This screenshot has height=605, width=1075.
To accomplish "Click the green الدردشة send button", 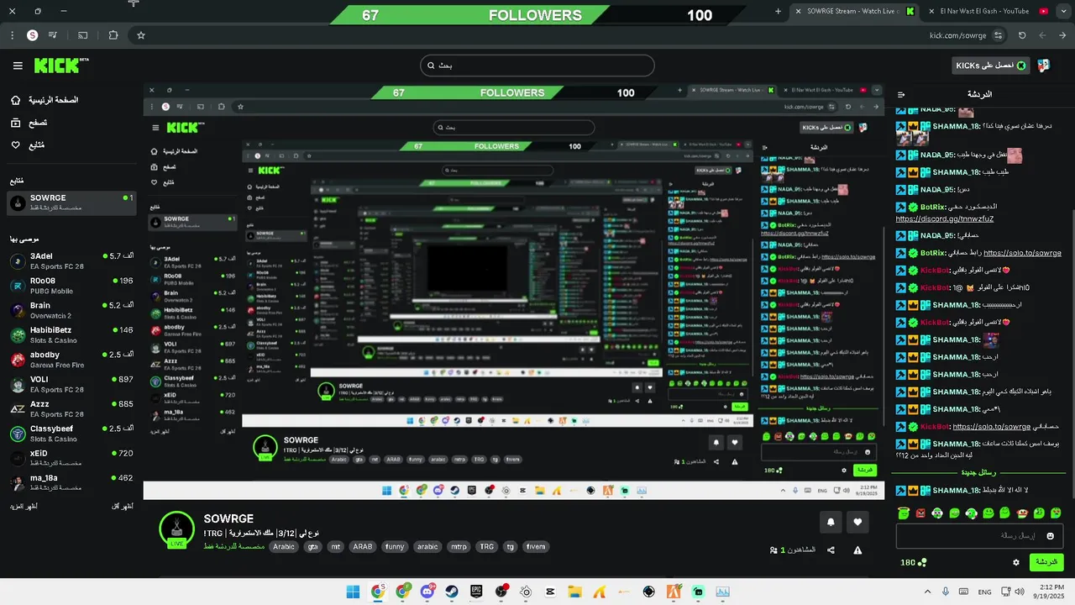I will pos(1046,562).
